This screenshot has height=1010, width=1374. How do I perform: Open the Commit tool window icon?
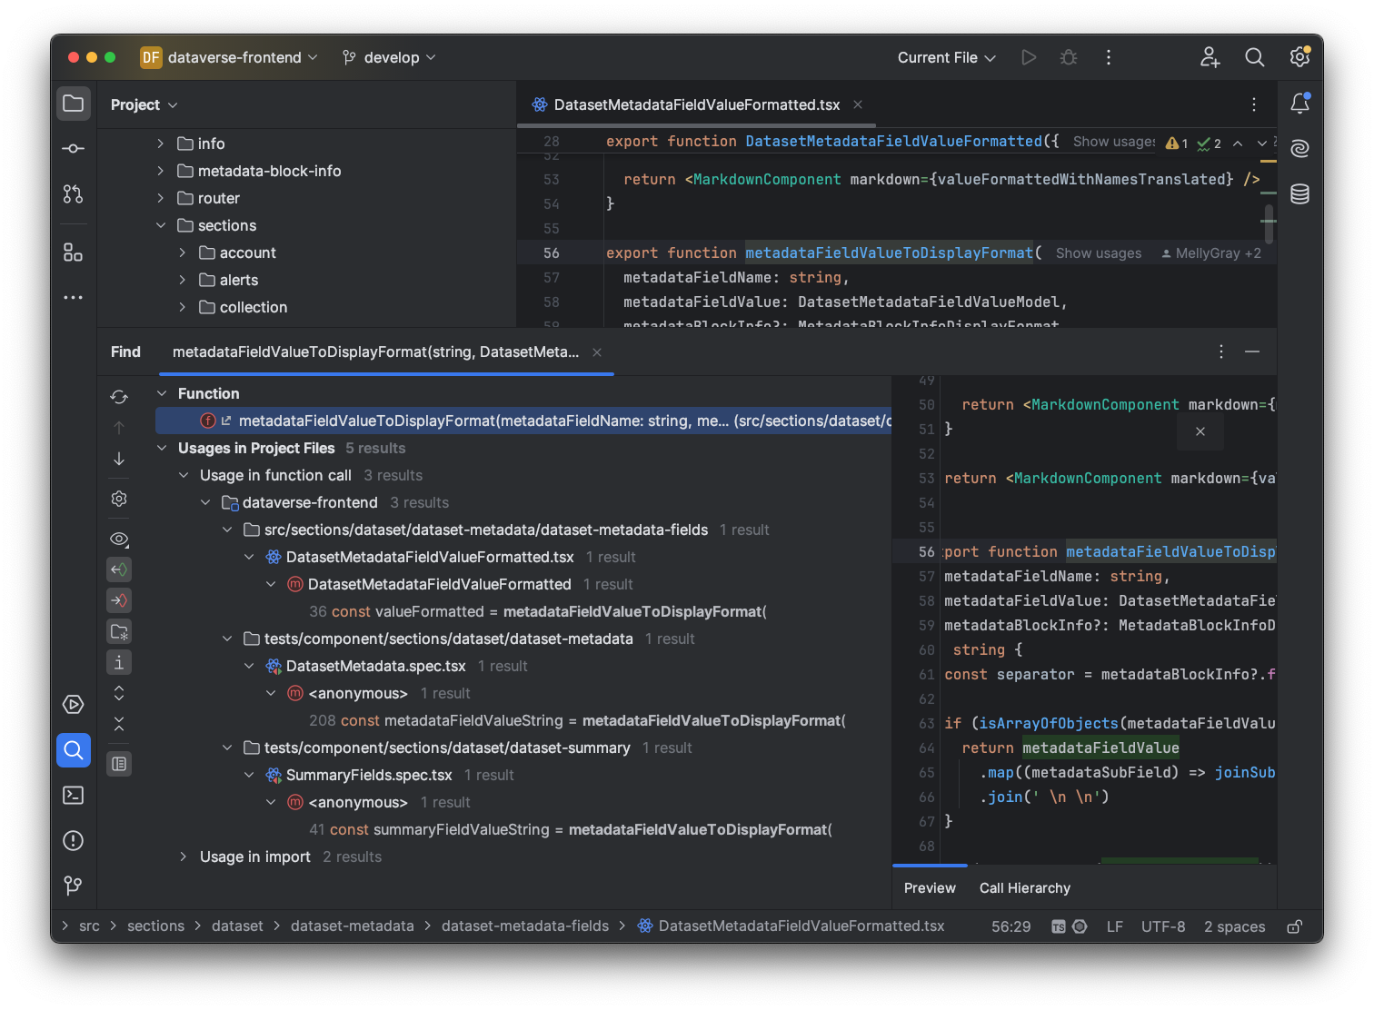click(x=74, y=148)
